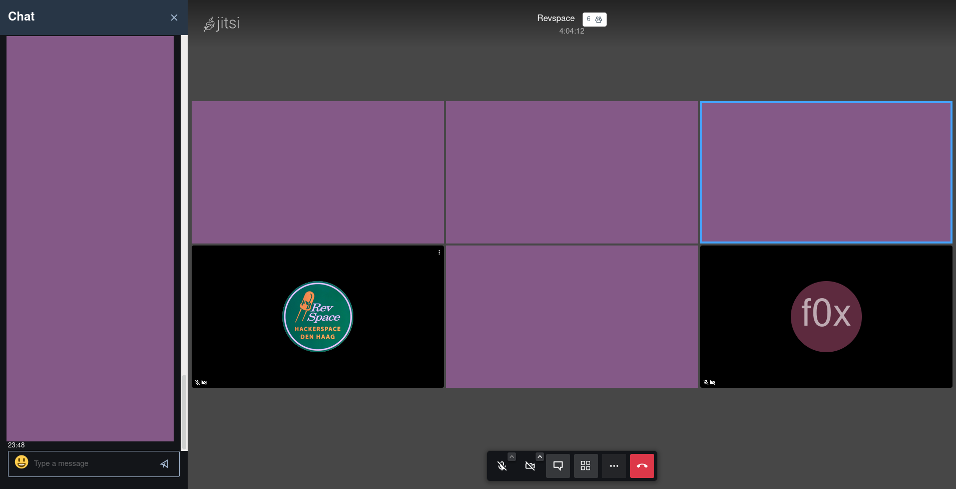Expand audio settings arrow above the microphone

tap(512, 456)
